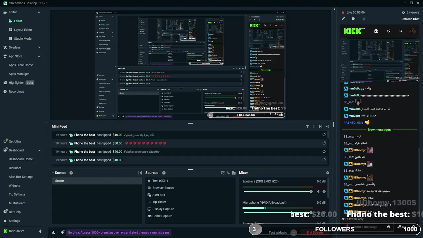423x238 pixels.
Task: Open performance stats bar chart icon
Action: coord(53,232)
